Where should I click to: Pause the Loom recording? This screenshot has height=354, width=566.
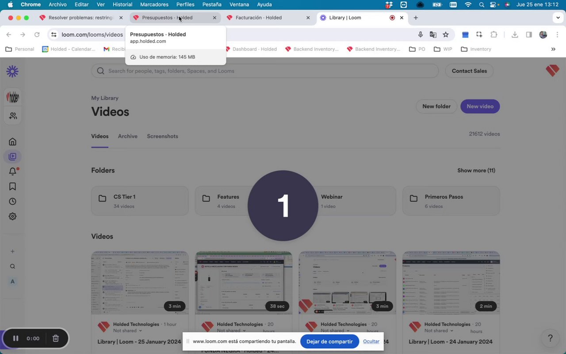[x=15, y=339]
